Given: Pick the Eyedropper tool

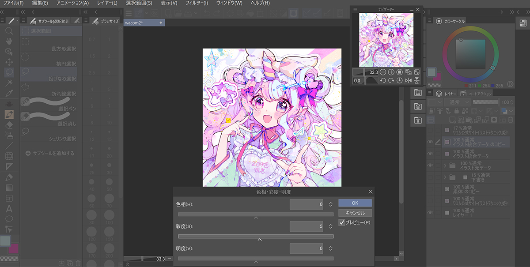Looking at the screenshot, I should (x=9, y=93).
